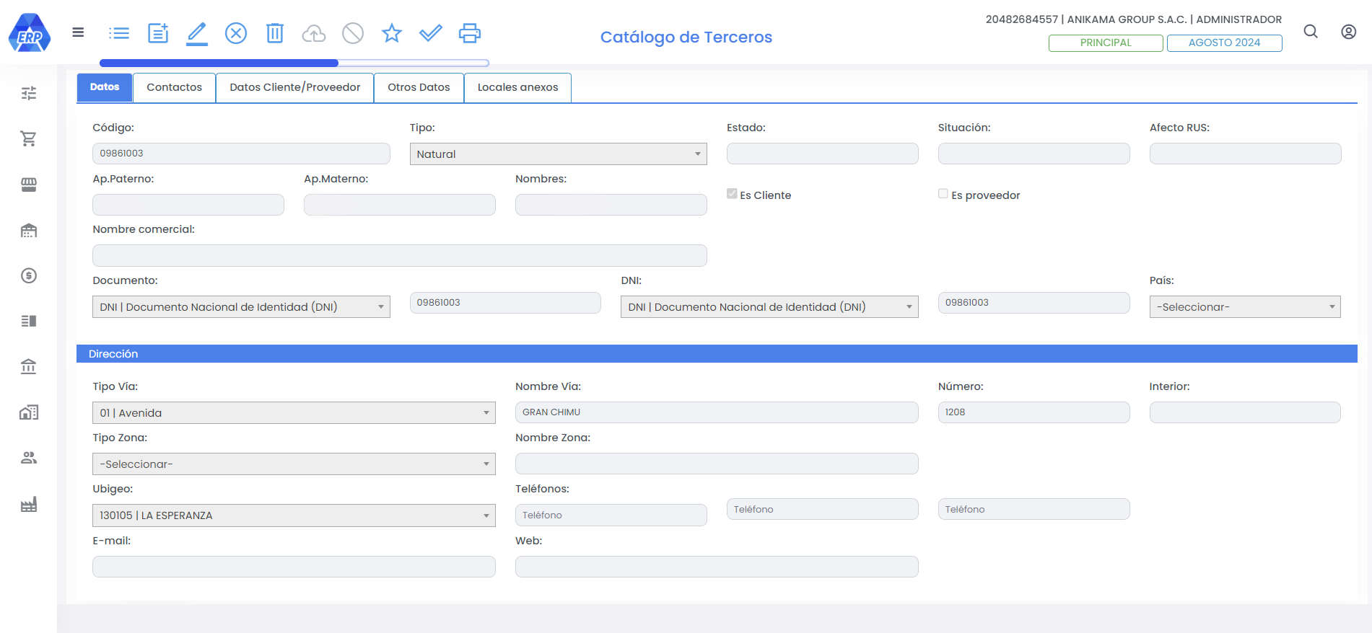Screen dimensions: 1372x633
Task: Open the Tipo Zona dropdown
Action: [294, 464]
